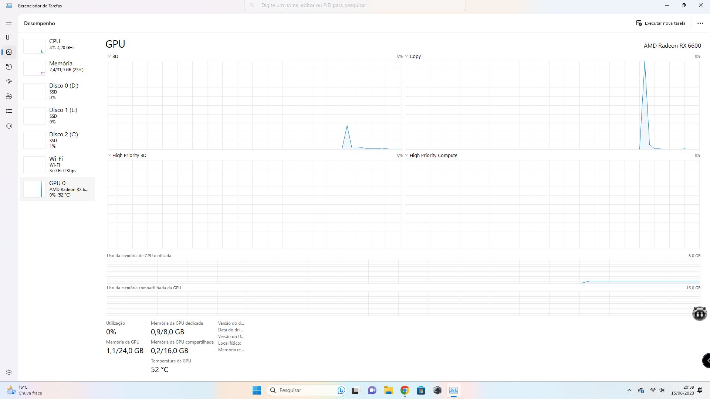Open the dark cube app on taskbar
The width and height of the screenshot is (710, 399).
[437, 390]
